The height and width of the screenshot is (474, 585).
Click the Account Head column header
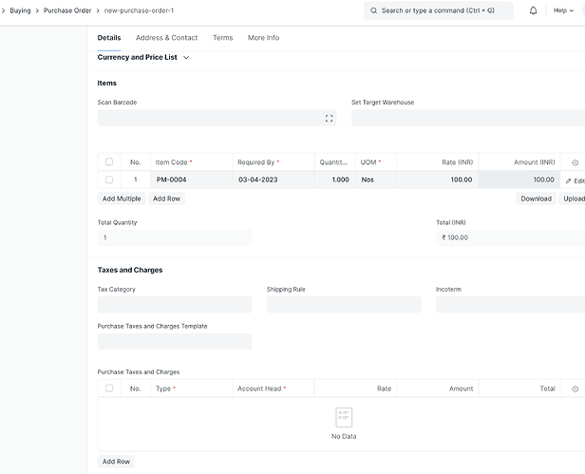pyautogui.click(x=274, y=389)
